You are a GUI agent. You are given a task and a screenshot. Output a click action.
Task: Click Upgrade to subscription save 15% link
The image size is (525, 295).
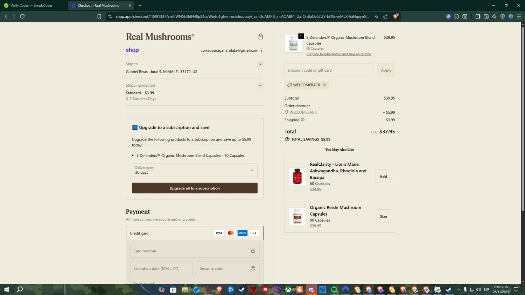point(338,54)
